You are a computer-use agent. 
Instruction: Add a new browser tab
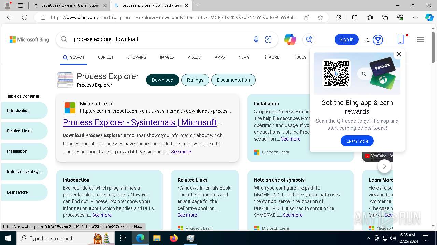pos(198,5)
